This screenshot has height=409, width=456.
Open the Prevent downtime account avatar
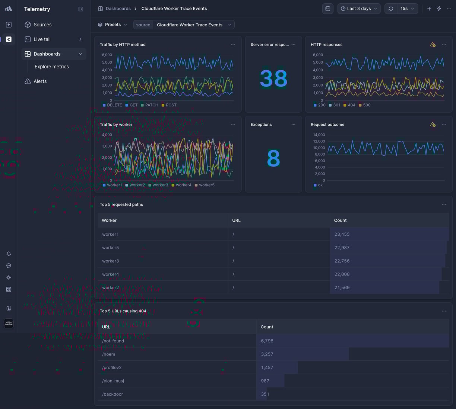pyautogui.click(x=9, y=323)
